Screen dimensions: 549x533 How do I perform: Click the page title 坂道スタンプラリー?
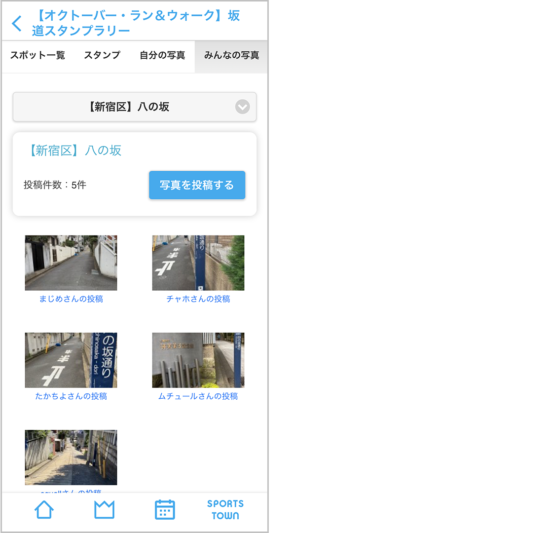136,23
